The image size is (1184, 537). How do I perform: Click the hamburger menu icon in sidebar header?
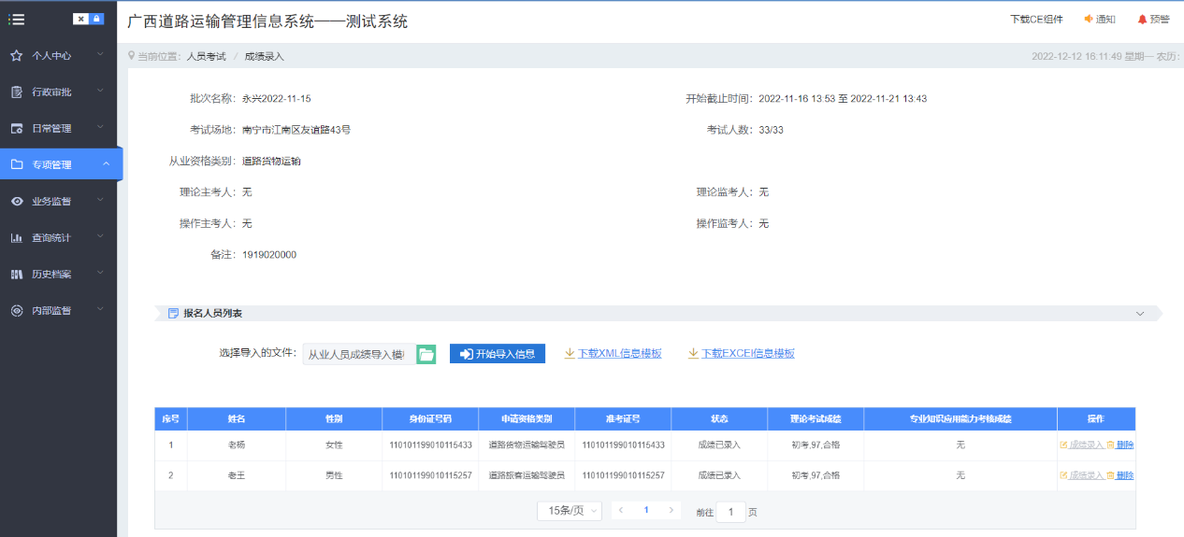(x=16, y=19)
